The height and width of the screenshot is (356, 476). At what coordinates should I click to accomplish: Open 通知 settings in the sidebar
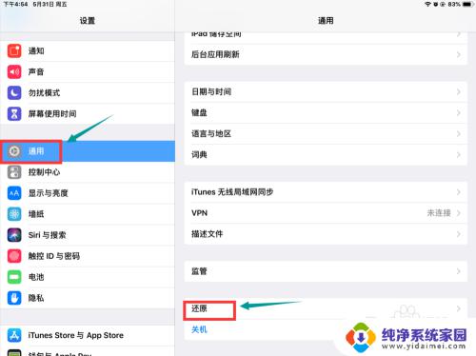pos(88,50)
